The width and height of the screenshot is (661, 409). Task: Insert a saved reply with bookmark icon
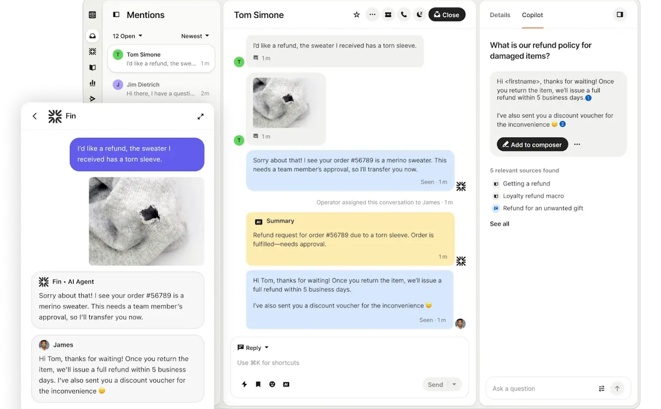pos(258,384)
